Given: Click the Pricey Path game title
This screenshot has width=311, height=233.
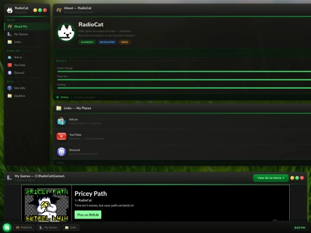Looking at the screenshot, I should coord(90,193).
